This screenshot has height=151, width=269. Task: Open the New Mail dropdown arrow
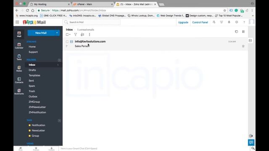point(57,33)
